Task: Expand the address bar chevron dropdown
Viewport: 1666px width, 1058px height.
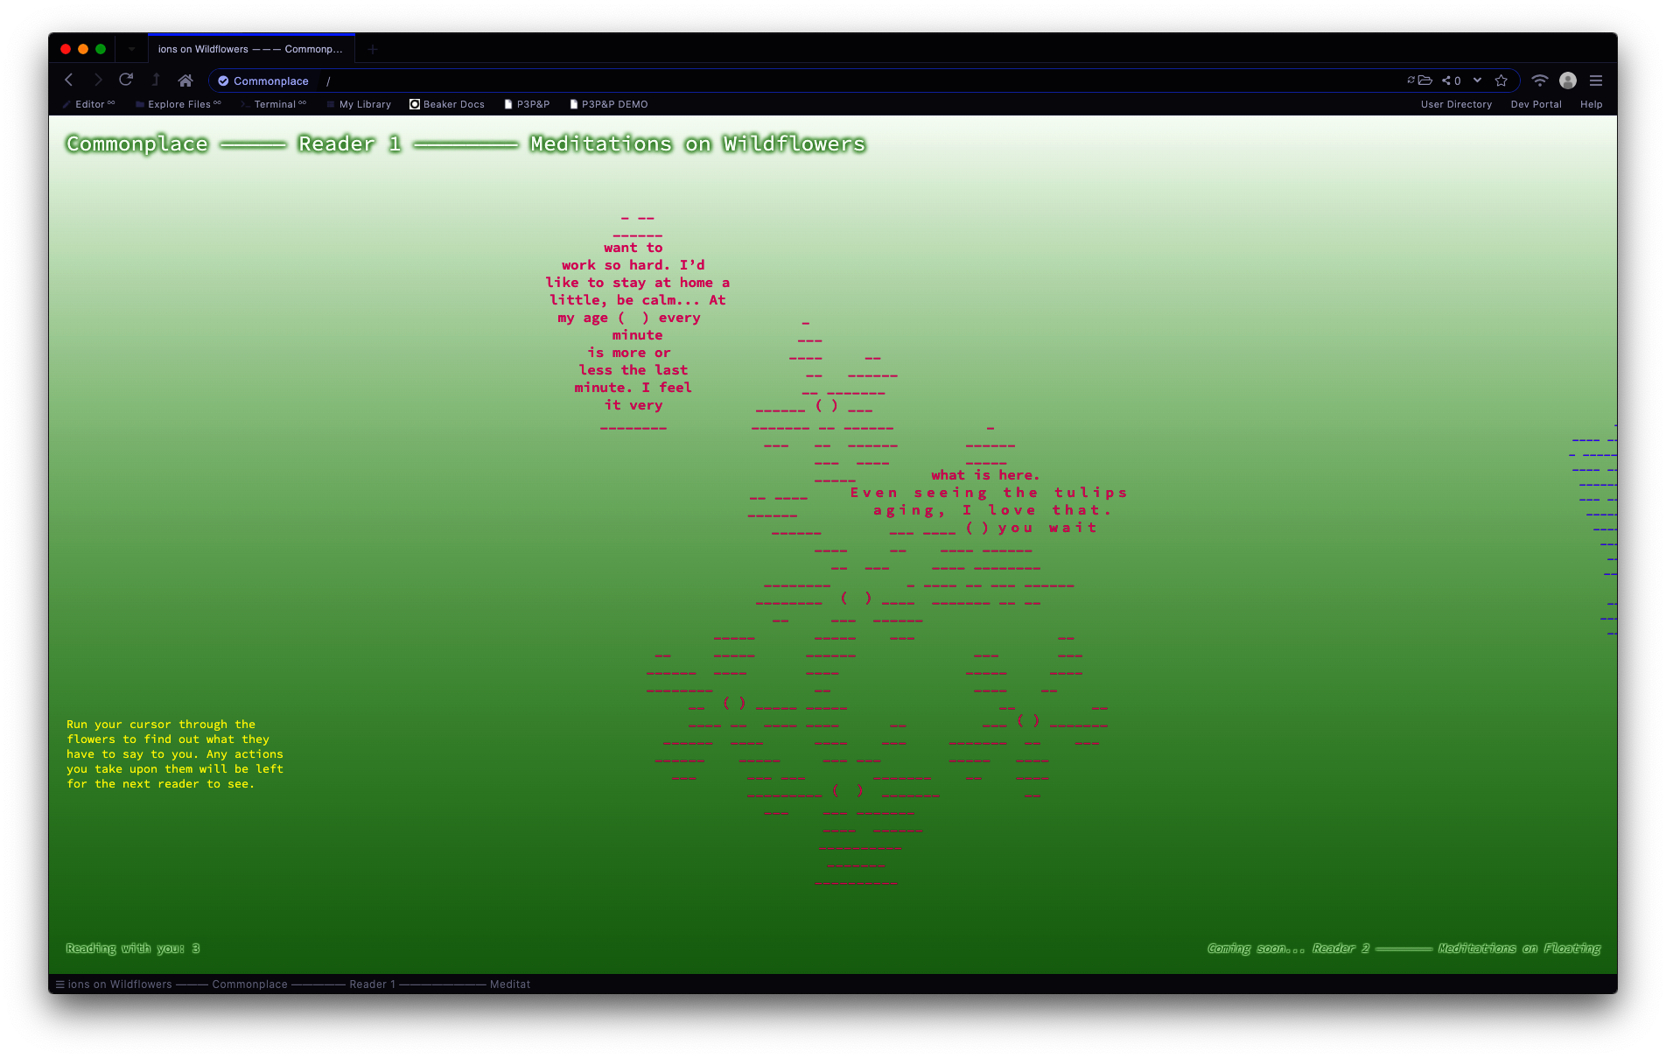Action: tap(1478, 81)
